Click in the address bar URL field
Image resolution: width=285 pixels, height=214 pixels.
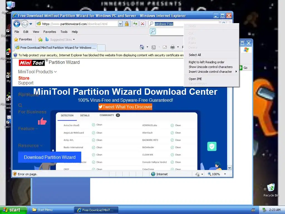pos(77,24)
